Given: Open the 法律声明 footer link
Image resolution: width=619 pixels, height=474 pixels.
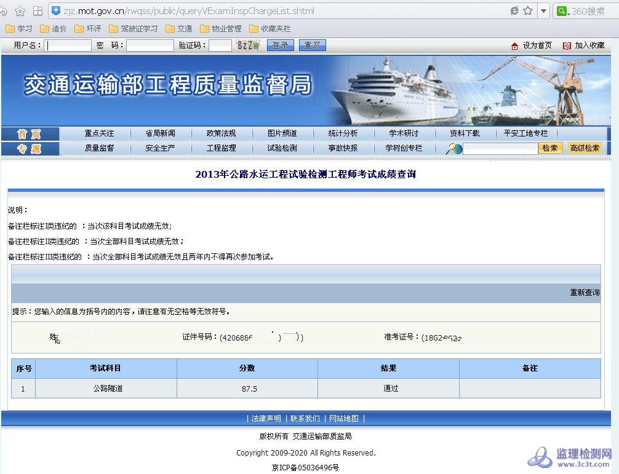Looking at the screenshot, I should pos(266,419).
